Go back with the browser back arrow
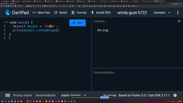Viewport: 183px width, 103px height. [x=1, y=4]
